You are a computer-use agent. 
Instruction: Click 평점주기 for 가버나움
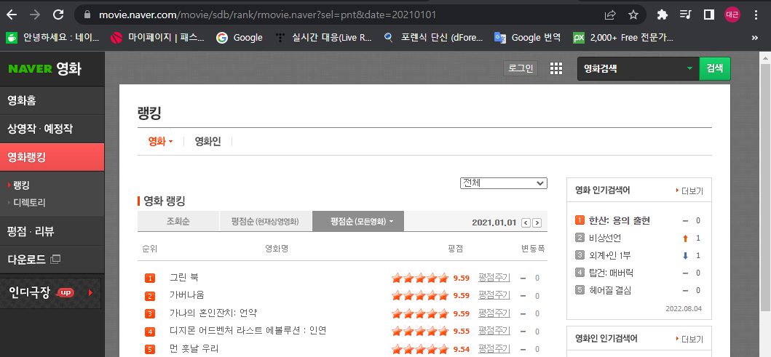click(x=494, y=295)
